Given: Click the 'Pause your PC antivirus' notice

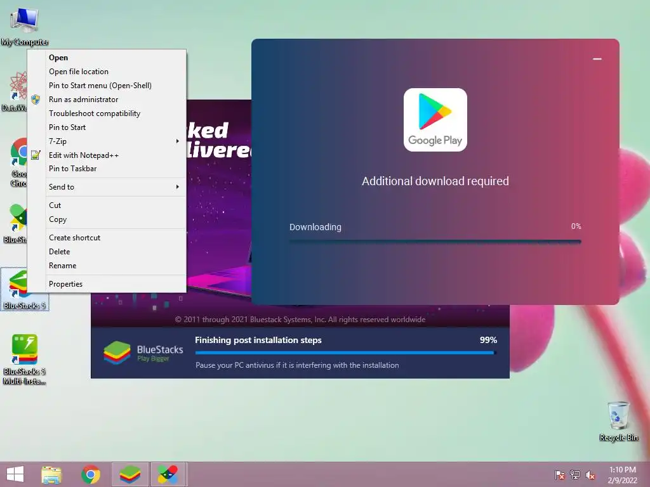Looking at the screenshot, I should coord(297,365).
